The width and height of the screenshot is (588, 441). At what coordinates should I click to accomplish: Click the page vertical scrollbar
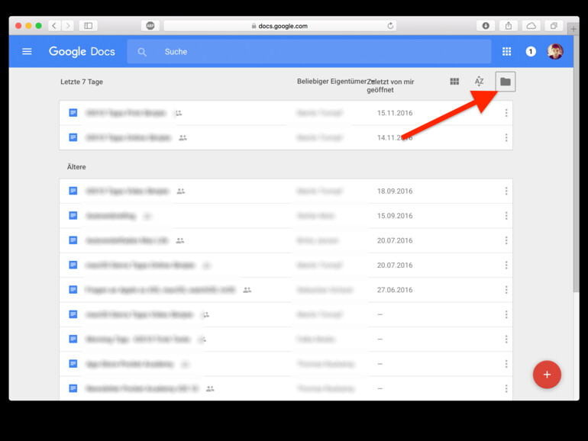[577, 165]
